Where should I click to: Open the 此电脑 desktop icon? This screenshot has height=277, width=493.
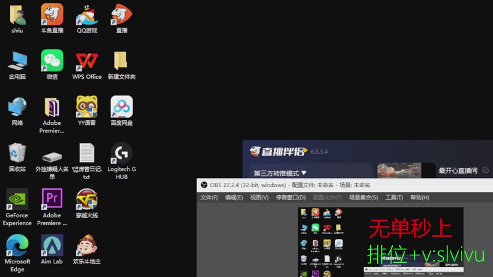(17, 60)
